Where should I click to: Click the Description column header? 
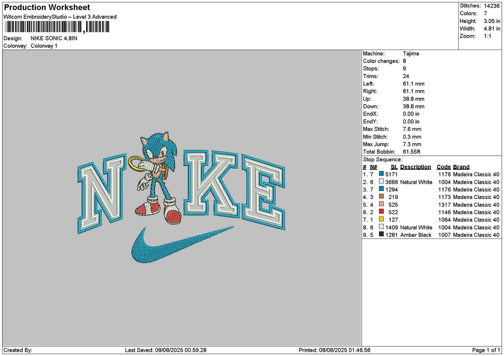415,167
